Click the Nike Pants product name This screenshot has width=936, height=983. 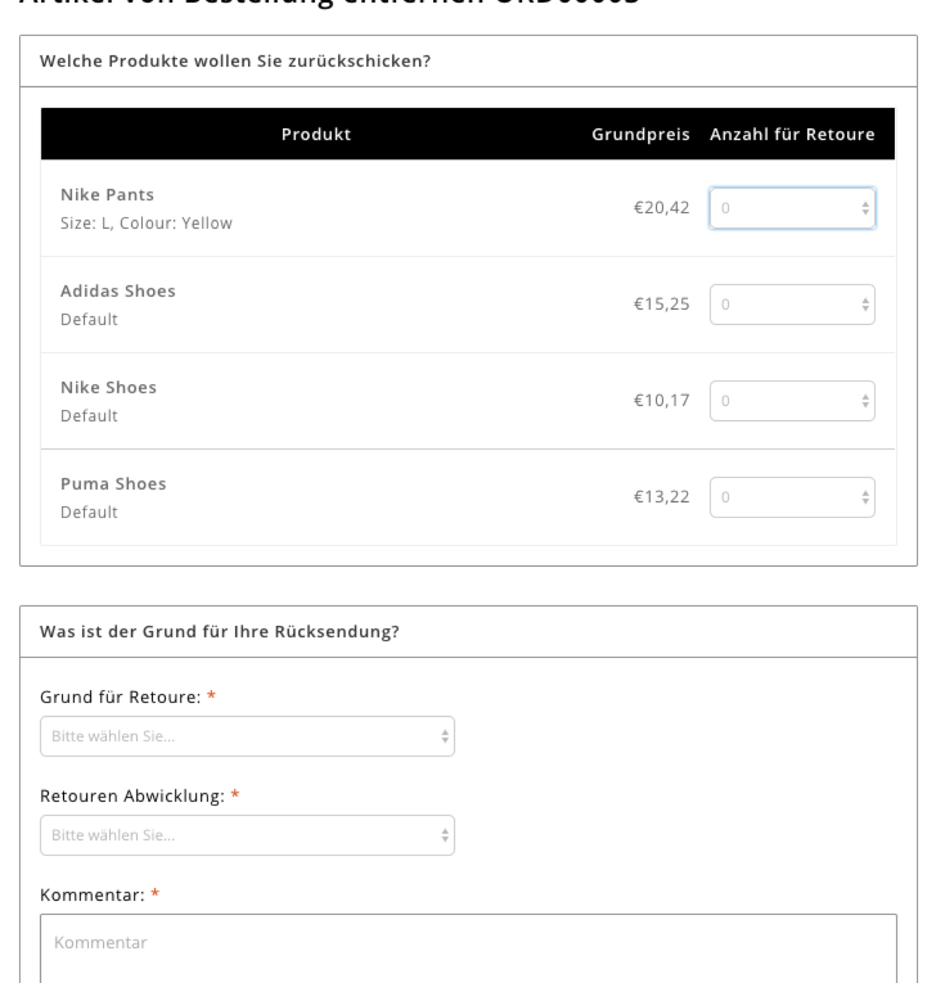pos(107,195)
